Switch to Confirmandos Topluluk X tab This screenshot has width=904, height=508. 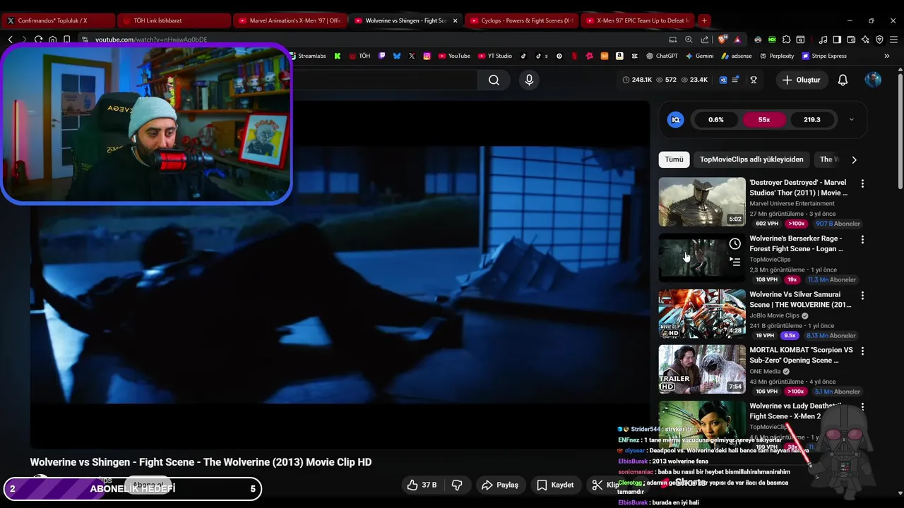click(x=58, y=20)
